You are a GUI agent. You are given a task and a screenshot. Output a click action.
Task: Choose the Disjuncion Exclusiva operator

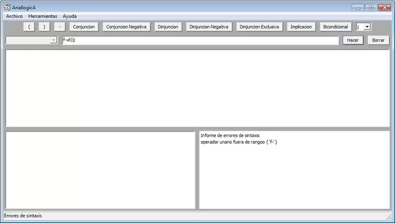(x=259, y=27)
